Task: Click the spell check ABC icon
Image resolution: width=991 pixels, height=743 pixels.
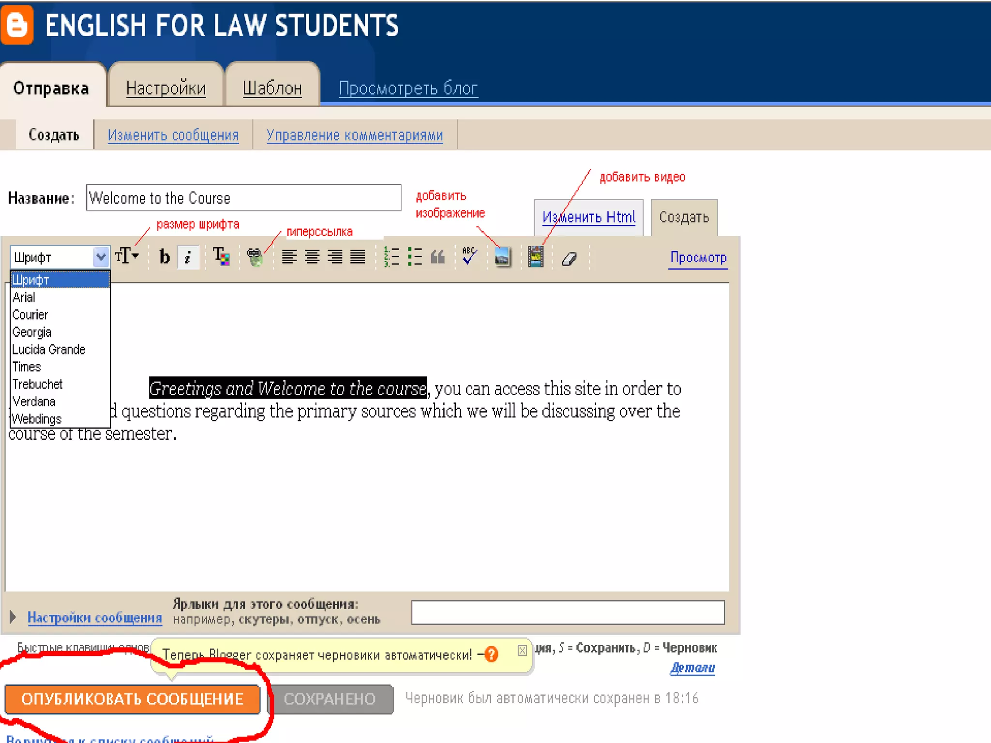Action: 469,256
